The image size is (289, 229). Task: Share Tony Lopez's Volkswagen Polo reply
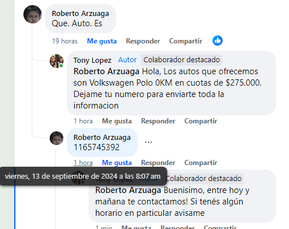tap(201, 121)
